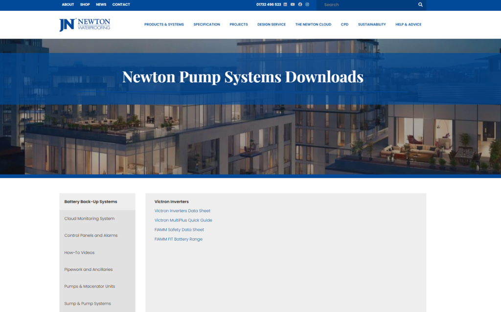Select the Pumps & Macerator Units tab

[x=97, y=286]
